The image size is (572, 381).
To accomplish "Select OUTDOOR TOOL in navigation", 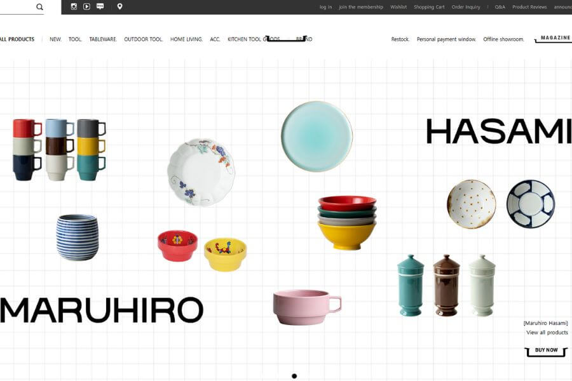I will (143, 39).
